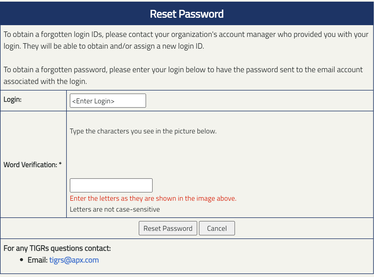374x277 pixels.
Task: Click the Reset Password header bar
Action: tap(187, 13)
